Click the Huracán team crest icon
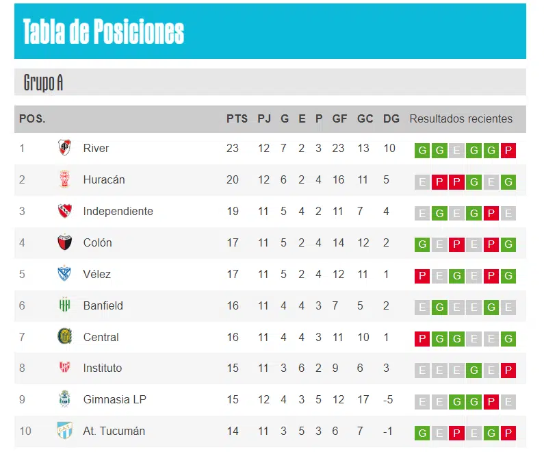 [x=64, y=179]
